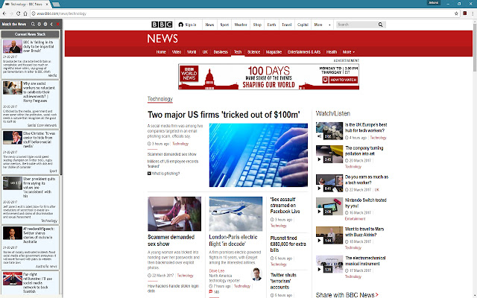Viewport: 477px width, 298px height.
Task: Click the 'Current News Stack' header button
Action: [30, 34]
